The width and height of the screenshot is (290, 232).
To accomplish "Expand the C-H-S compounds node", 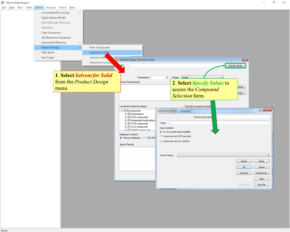I will (x=126, y=127).
